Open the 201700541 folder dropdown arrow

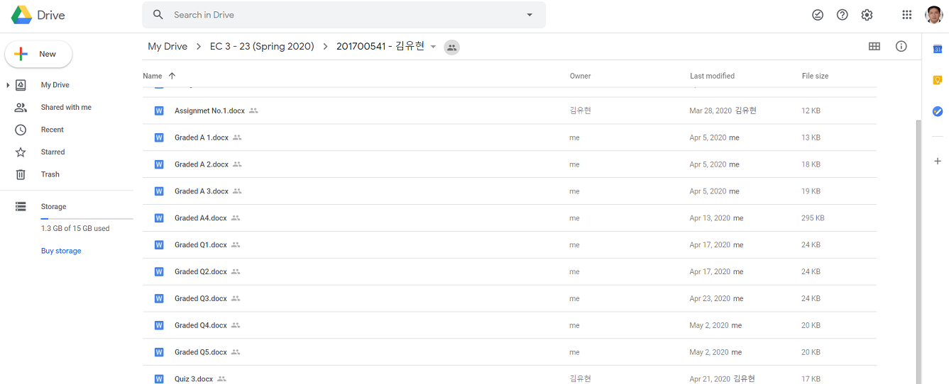pyautogui.click(x=433, y=47)
